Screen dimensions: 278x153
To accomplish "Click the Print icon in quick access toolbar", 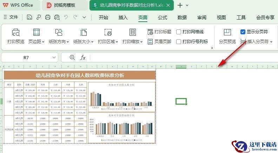I will pyautogui.click(x=48, y=18).
